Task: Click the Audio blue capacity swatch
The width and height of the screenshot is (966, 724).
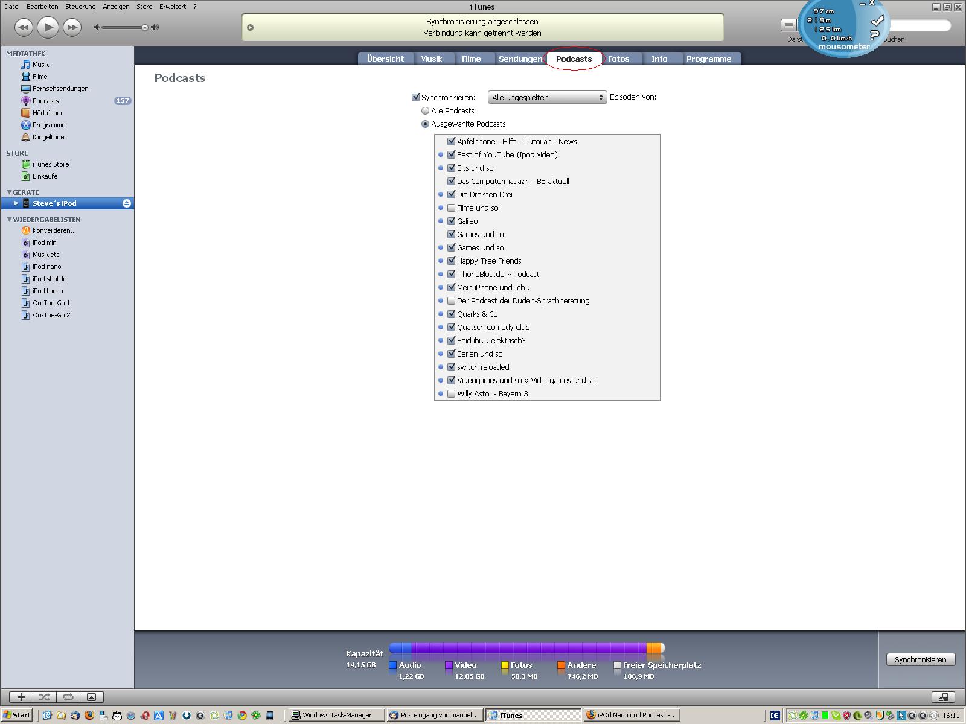Action: [392, 665]
